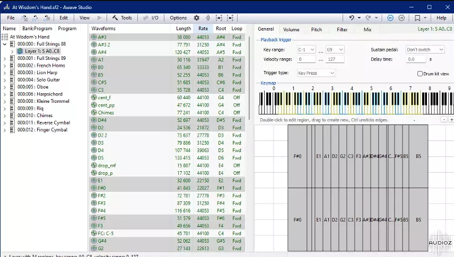Click the waveform icon of FC: C-5
The image size is (454, 257).
(x=94, y=233)
